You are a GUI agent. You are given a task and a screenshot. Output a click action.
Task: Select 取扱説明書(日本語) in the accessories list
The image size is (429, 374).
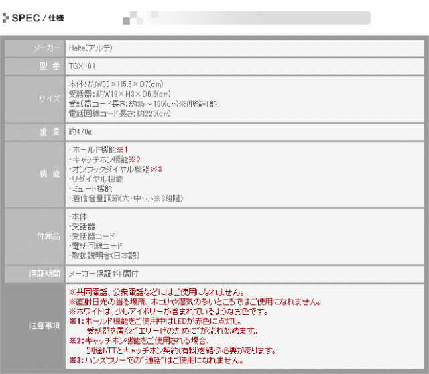(106, 257)
